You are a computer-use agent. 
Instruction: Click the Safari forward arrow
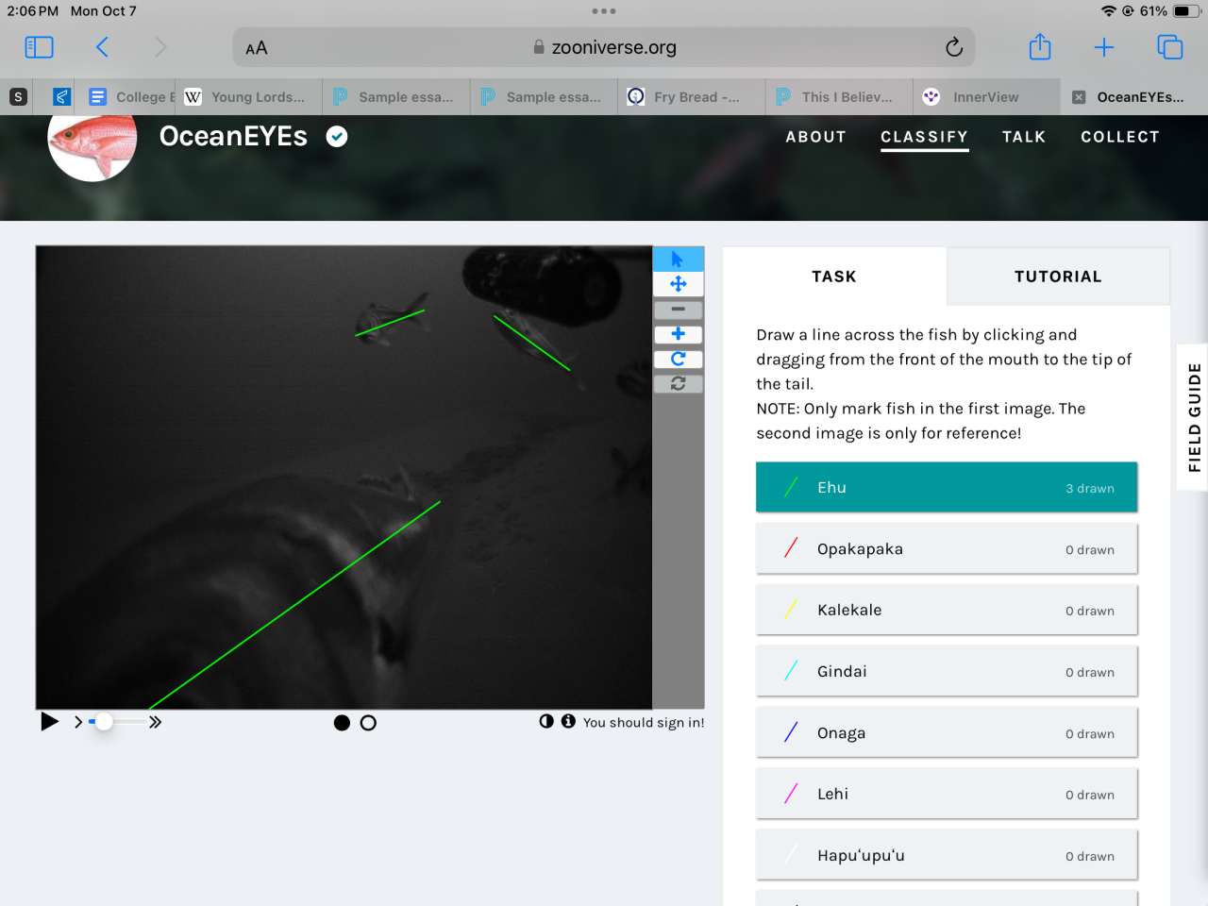pyautogui.click(x=160, y=47)
